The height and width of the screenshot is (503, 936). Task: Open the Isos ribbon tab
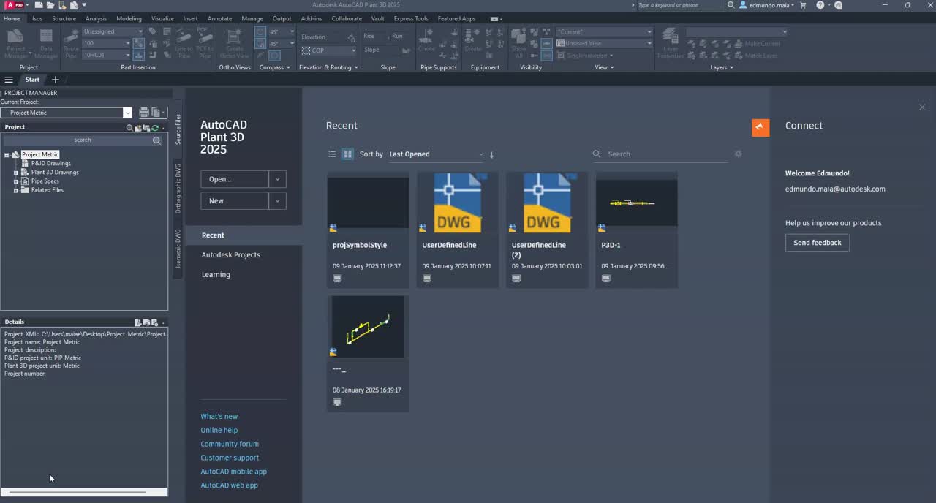(37, 18)
